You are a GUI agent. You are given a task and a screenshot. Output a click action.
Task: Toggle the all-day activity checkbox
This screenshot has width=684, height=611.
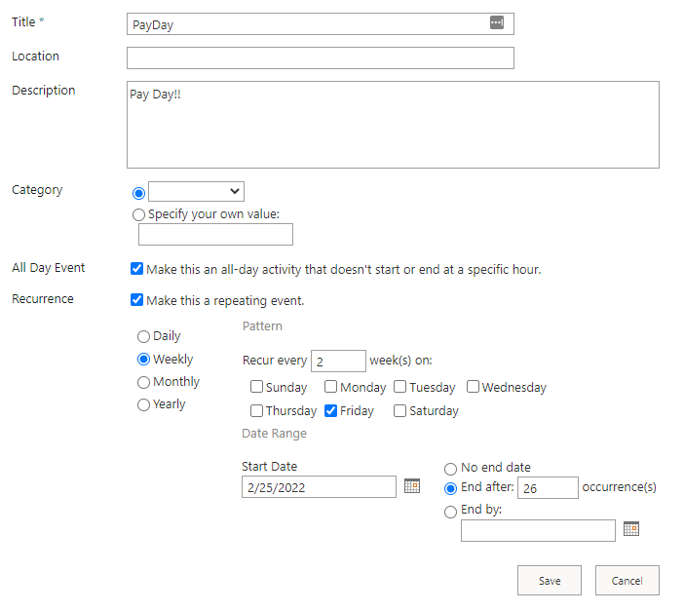pyautogui.click(x=137, y=268)
